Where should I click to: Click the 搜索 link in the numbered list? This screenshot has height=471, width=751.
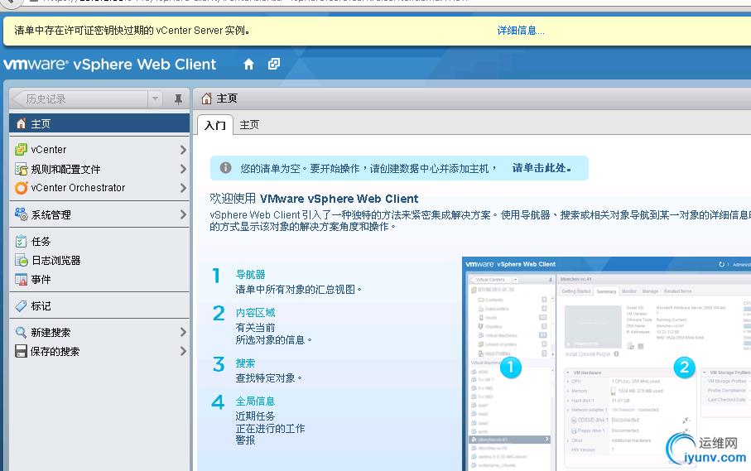coord(245,363)
